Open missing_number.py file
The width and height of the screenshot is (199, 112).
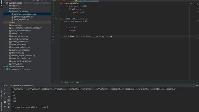(x=20, y=39)
